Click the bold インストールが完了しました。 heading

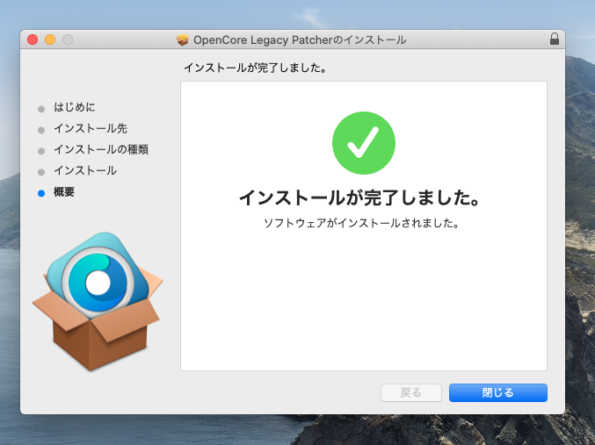(x=363, y=198)
